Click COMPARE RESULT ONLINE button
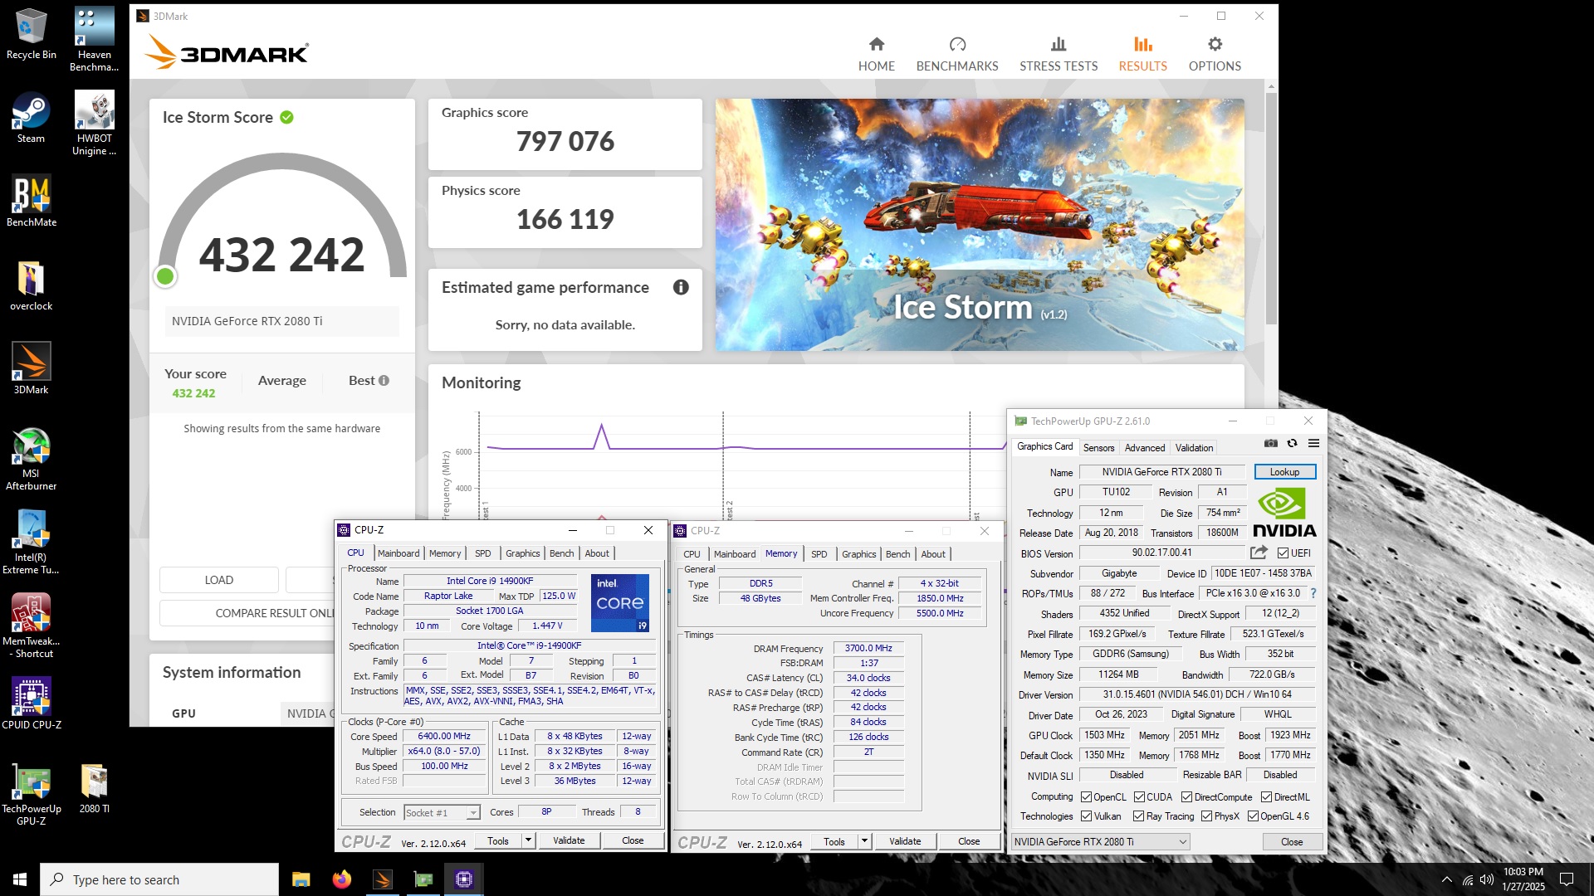The width and height of the screenshot is (1594, 896). 249,613
